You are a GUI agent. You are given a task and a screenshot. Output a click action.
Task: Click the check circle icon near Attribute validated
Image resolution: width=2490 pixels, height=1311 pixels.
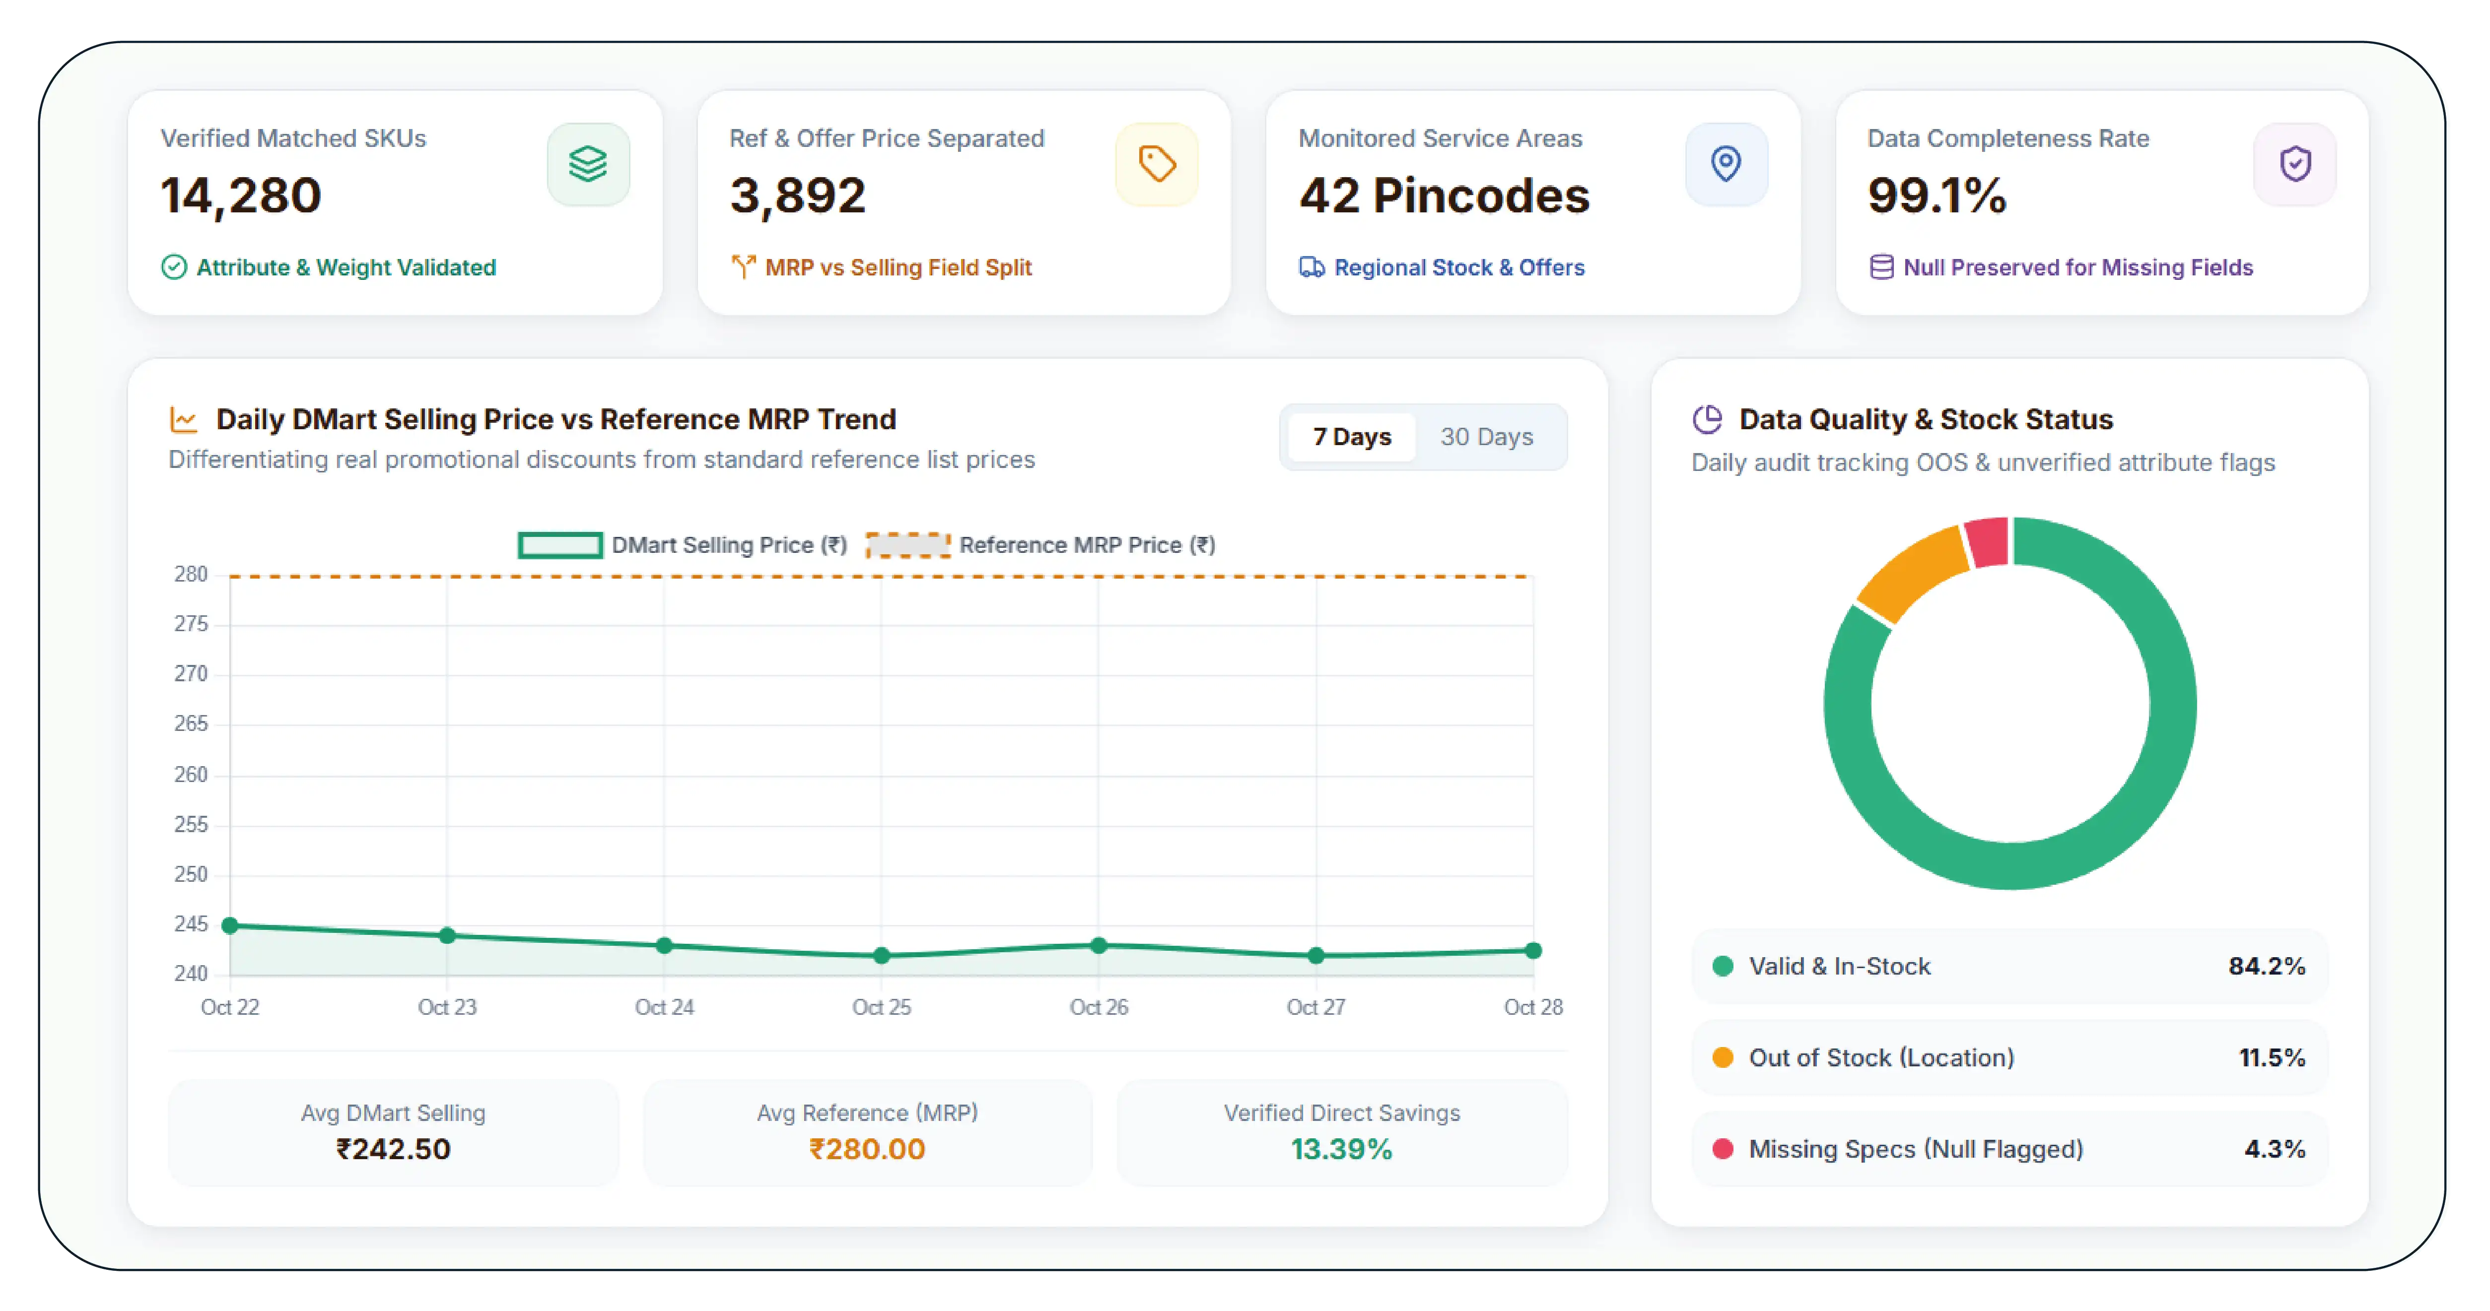(174, 267)
